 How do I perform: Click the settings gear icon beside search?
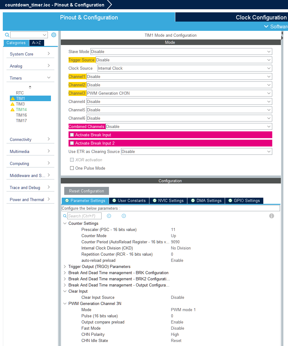click(54, 35)
